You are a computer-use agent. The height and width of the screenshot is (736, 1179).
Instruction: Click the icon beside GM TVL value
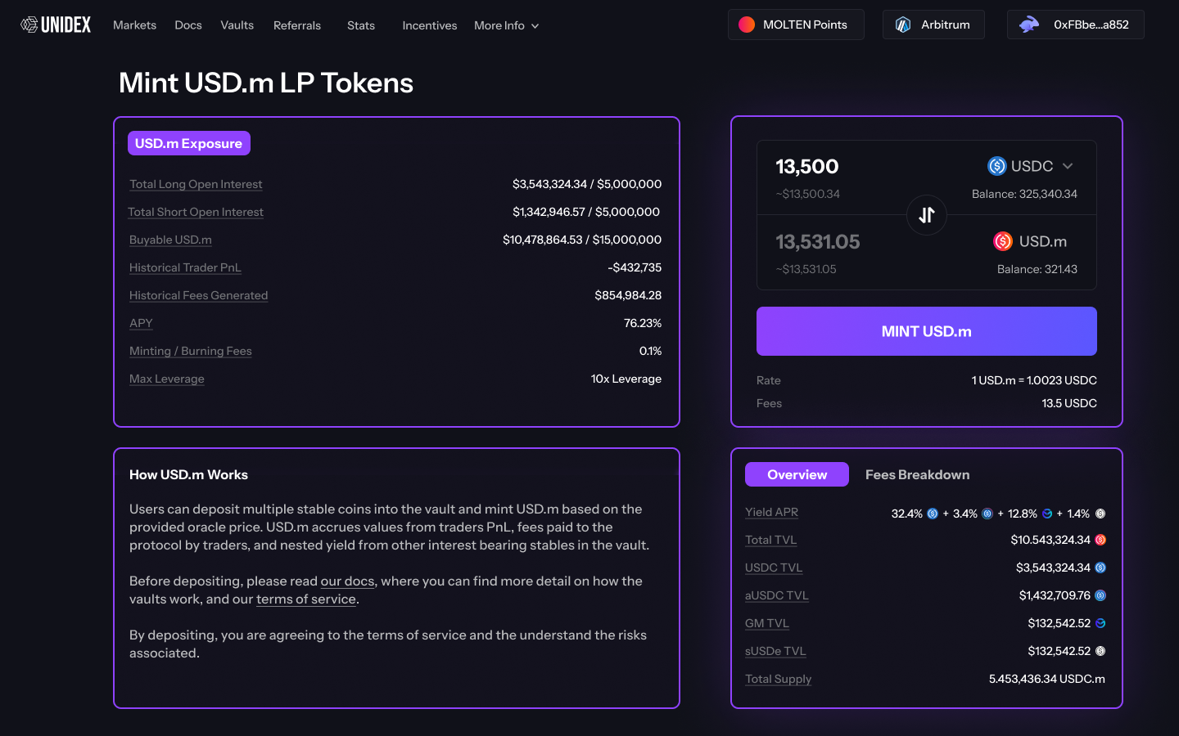pyautogui.click(x=1100, y=623)
